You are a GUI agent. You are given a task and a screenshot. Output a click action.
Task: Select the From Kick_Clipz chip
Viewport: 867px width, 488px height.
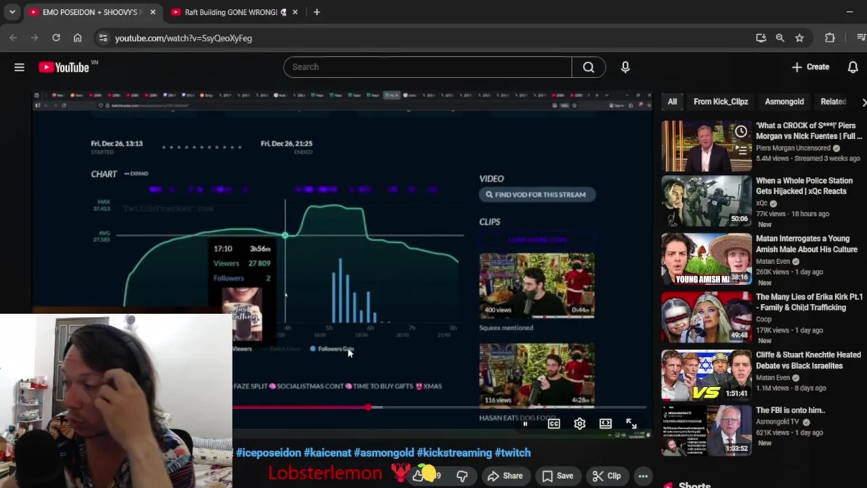click(721, 102)
